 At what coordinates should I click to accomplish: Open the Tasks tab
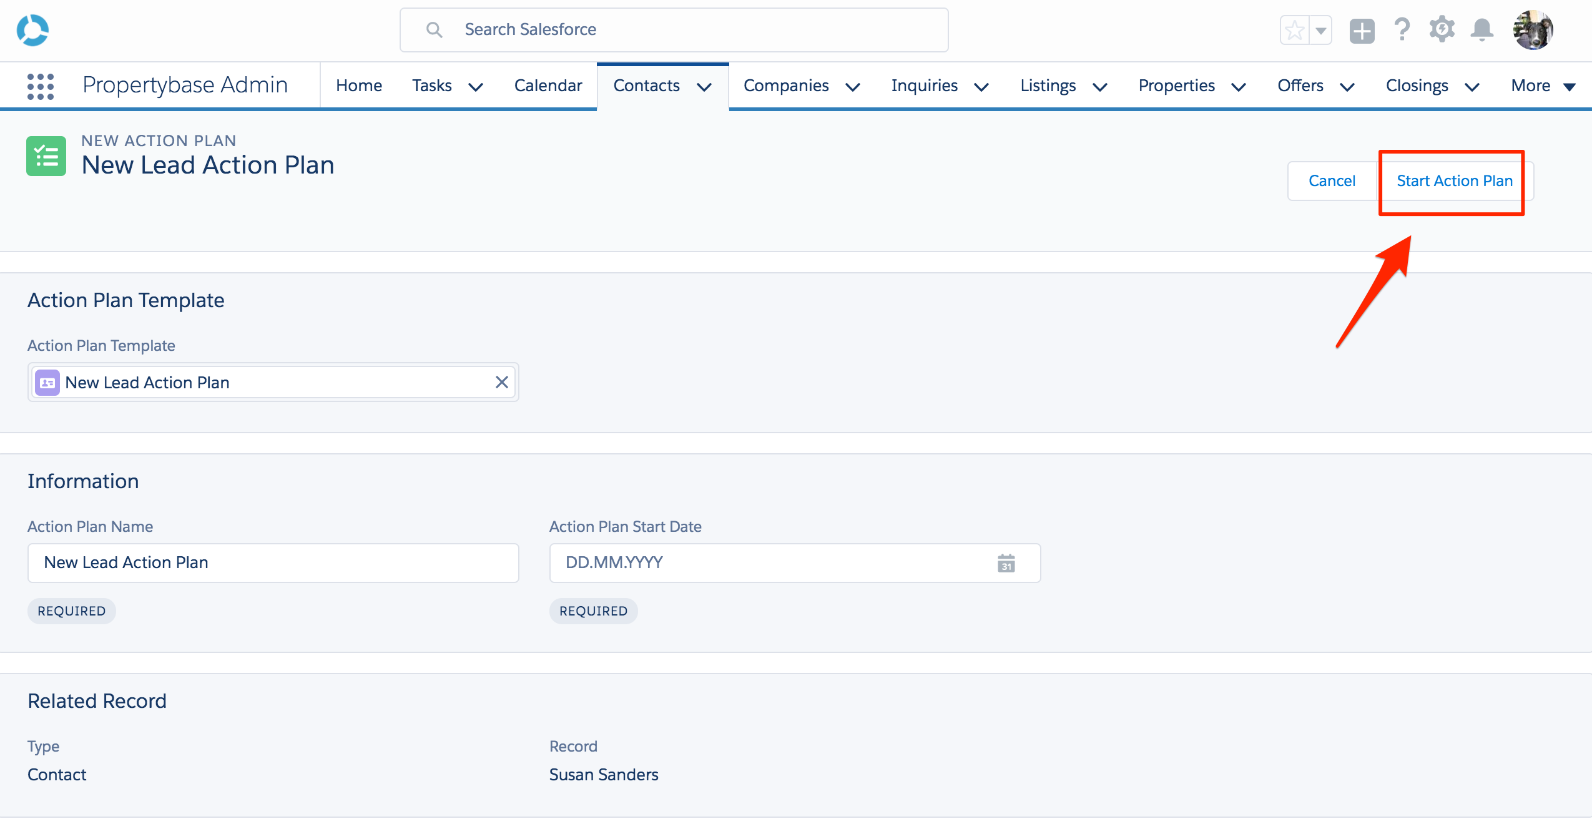click(x=432, y=86)
